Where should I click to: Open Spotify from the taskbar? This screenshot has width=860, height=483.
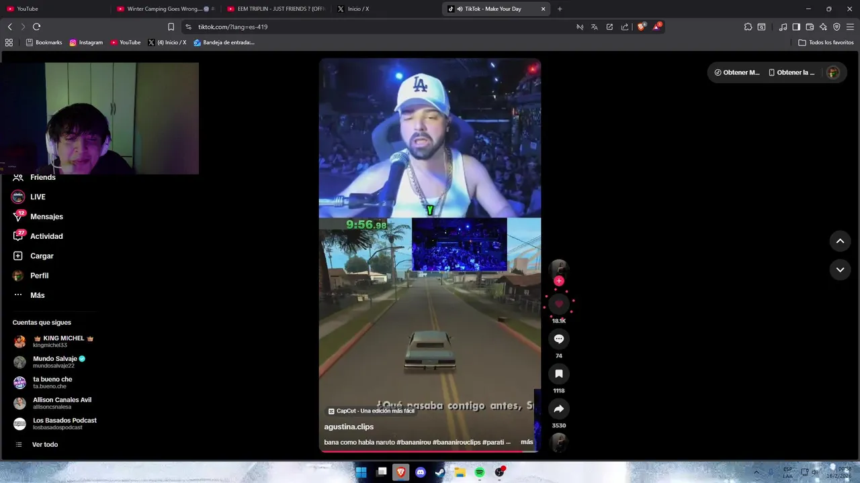[480, 472]
